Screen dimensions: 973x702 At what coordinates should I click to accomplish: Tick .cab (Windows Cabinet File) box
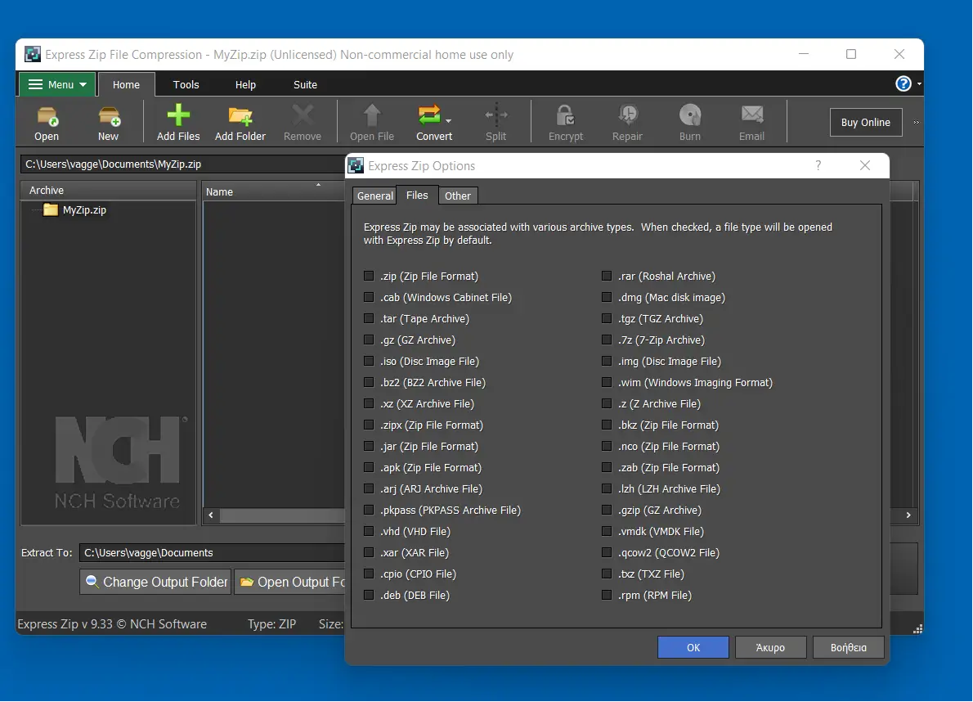coord(369,297)
